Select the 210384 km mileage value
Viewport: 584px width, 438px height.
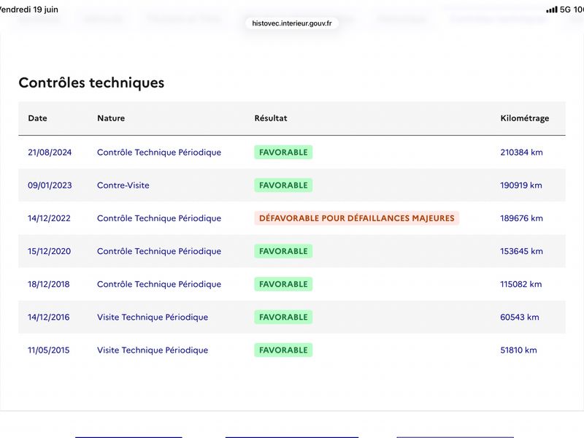point(521,153)
